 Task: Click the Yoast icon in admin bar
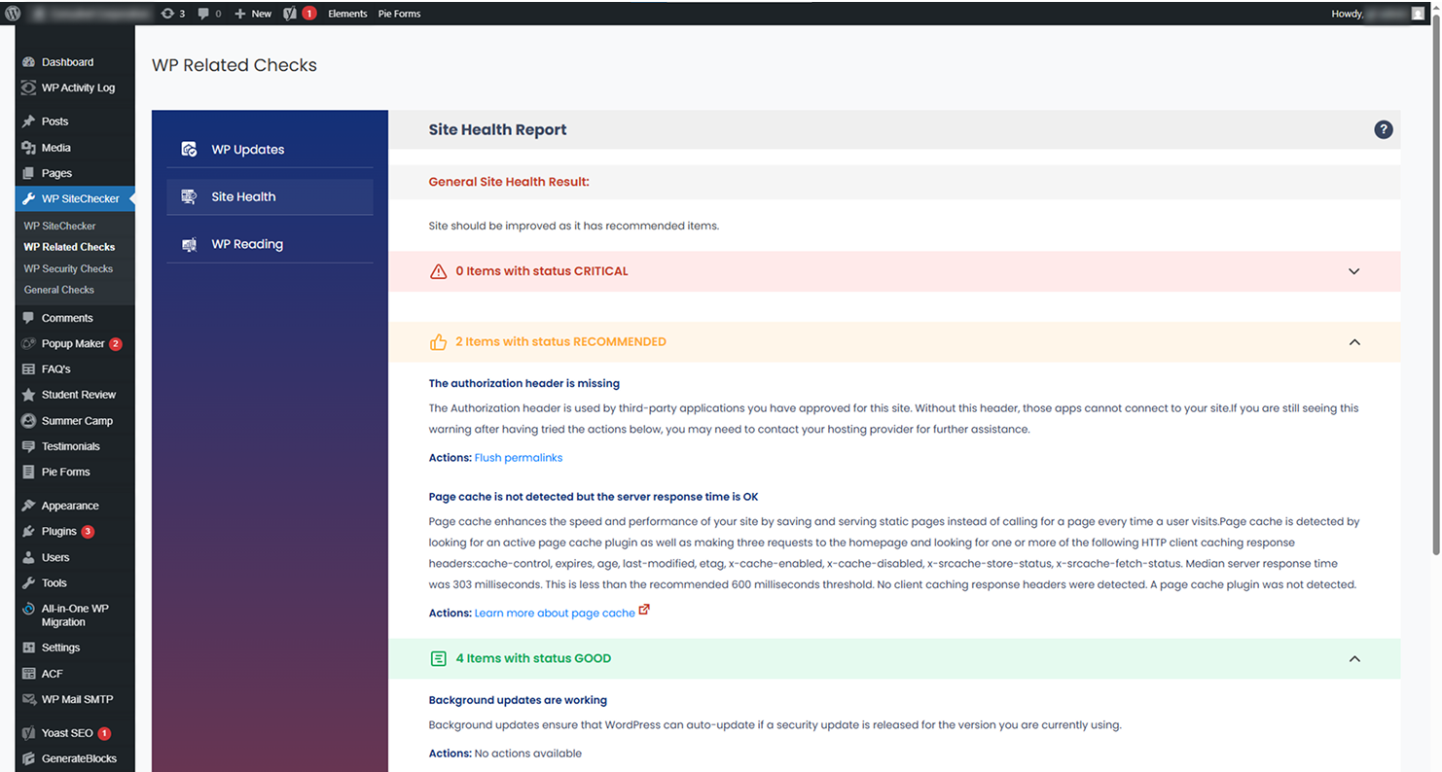click(x=290, y=14)
